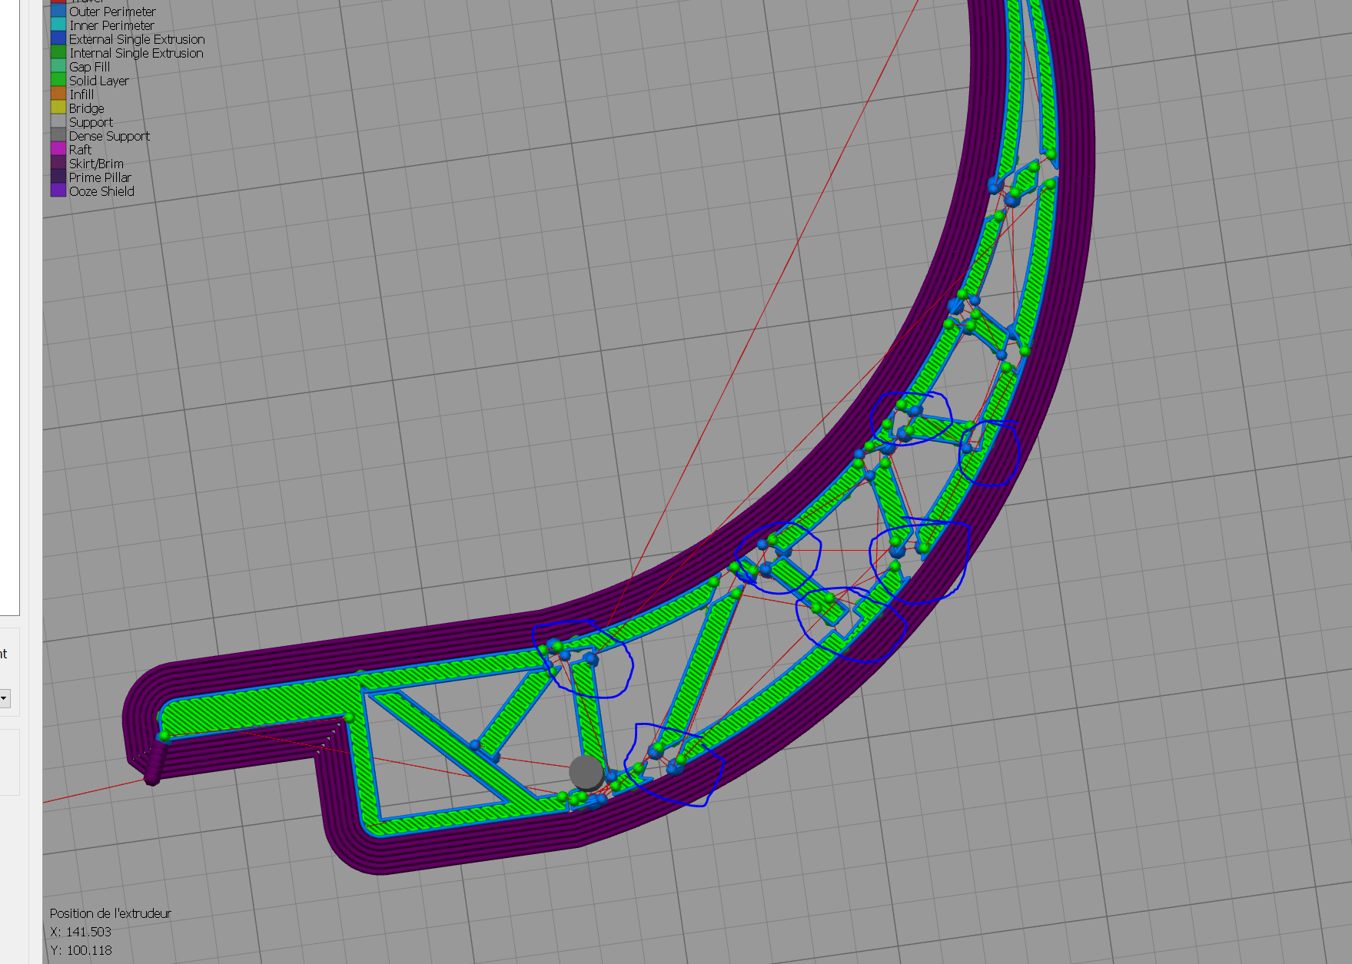This screenshot has height=964, width=1352.
Task: Pick the Ooze Shield color swatch
Action: click(x=58, y=191)
